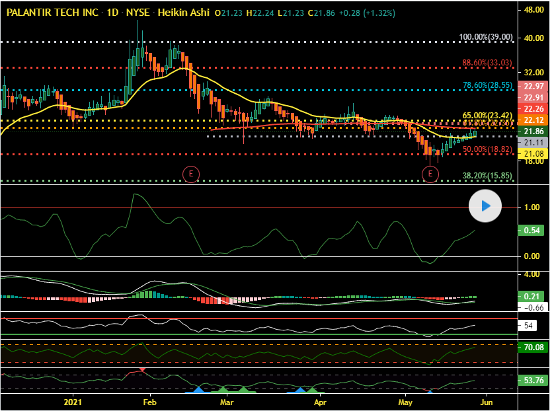Select the 78.60%(28.55) Fibonacci level label
The width and height of the screenshot is (550, 411).
point(488,85)
